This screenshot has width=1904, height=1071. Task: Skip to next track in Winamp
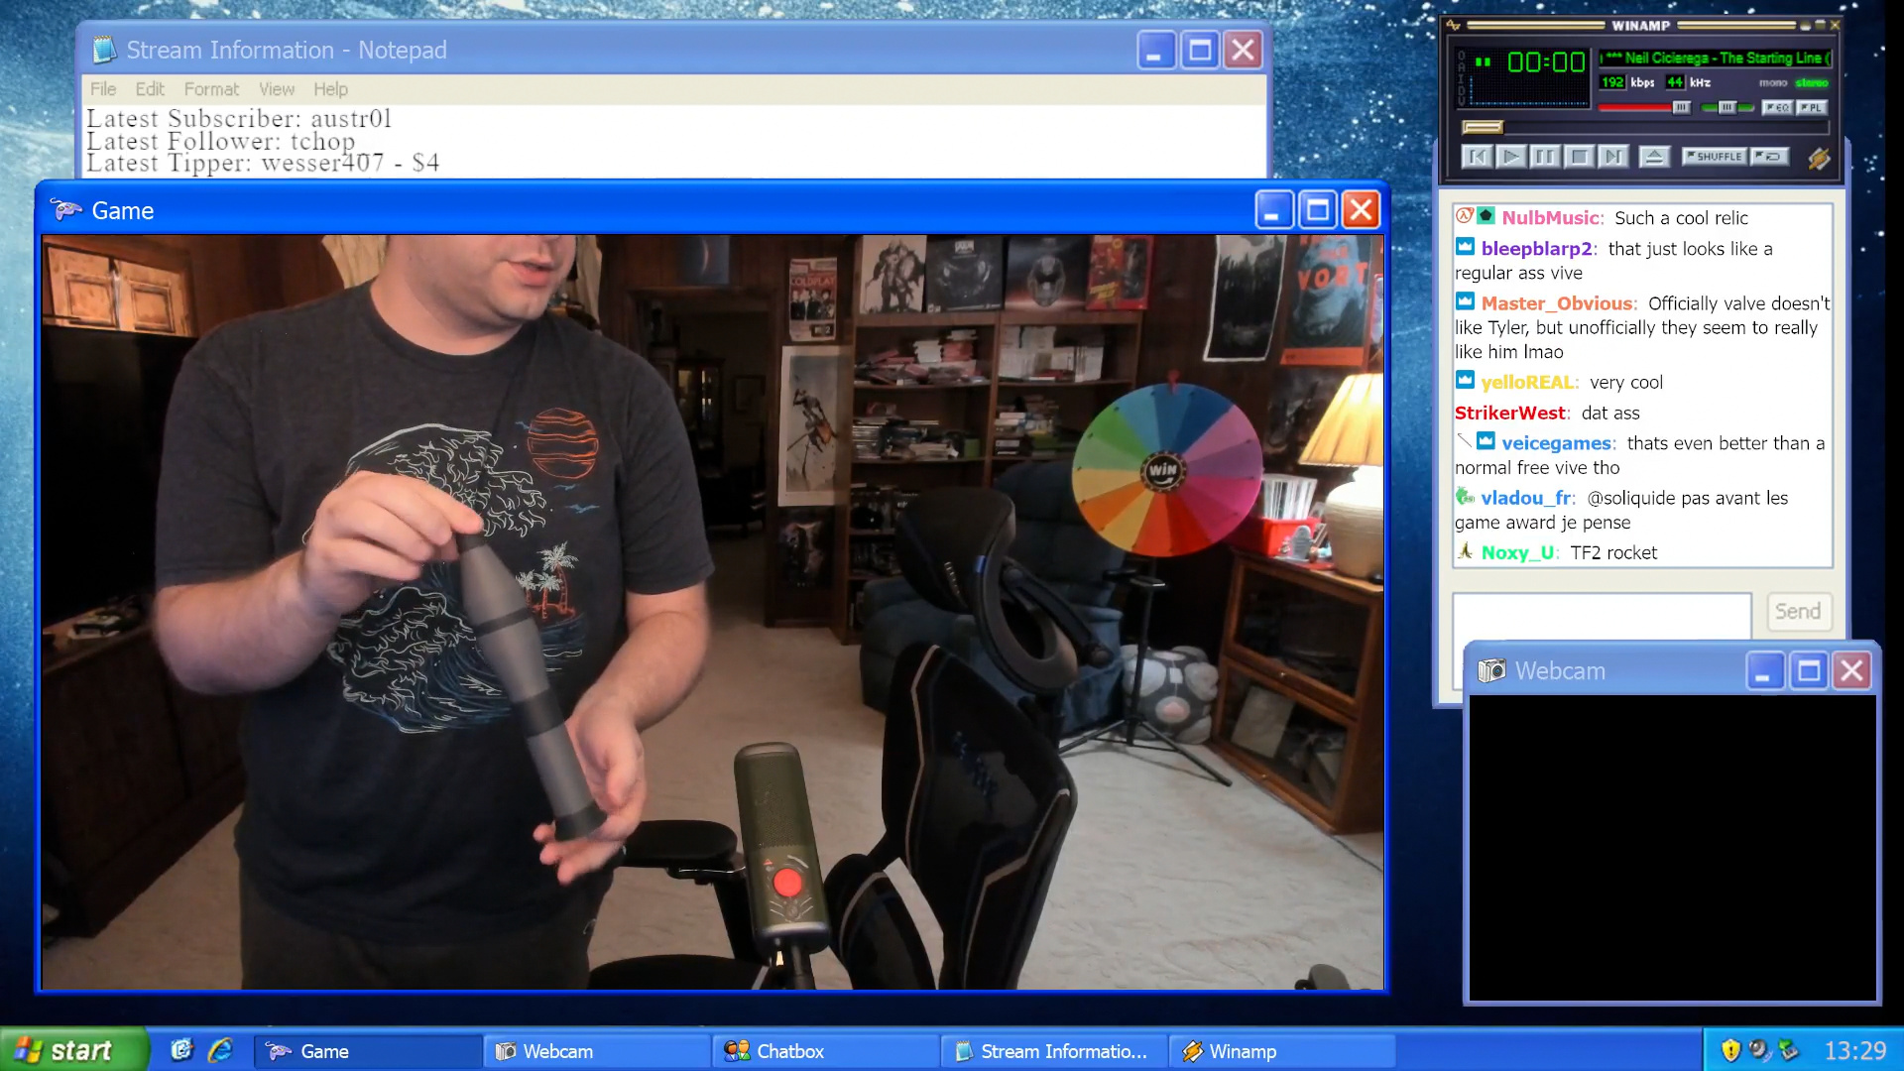pyautogui.click(x=1613, y=157)
